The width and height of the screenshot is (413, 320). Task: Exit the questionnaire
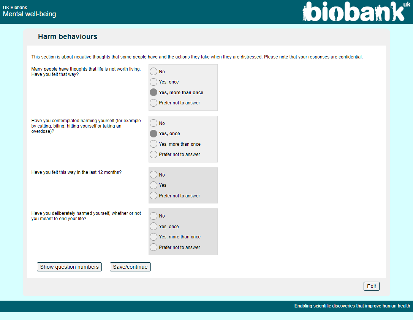point(371,286)
